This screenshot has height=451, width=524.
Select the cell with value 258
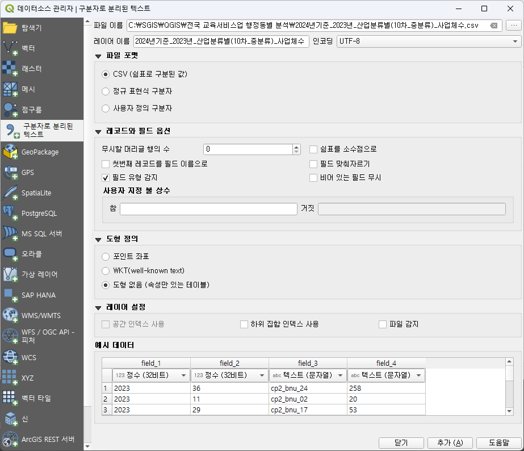coord(386,388)
